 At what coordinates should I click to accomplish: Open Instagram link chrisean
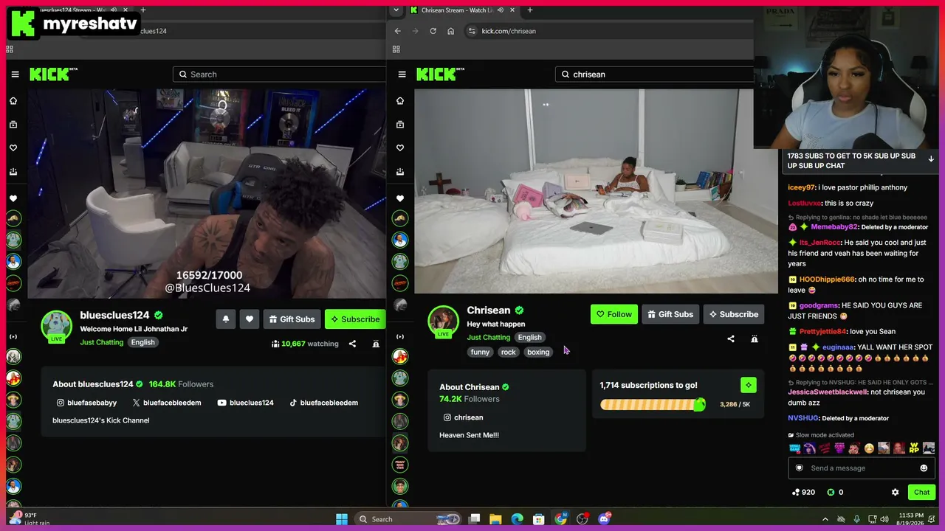click(x=463, y=417)
